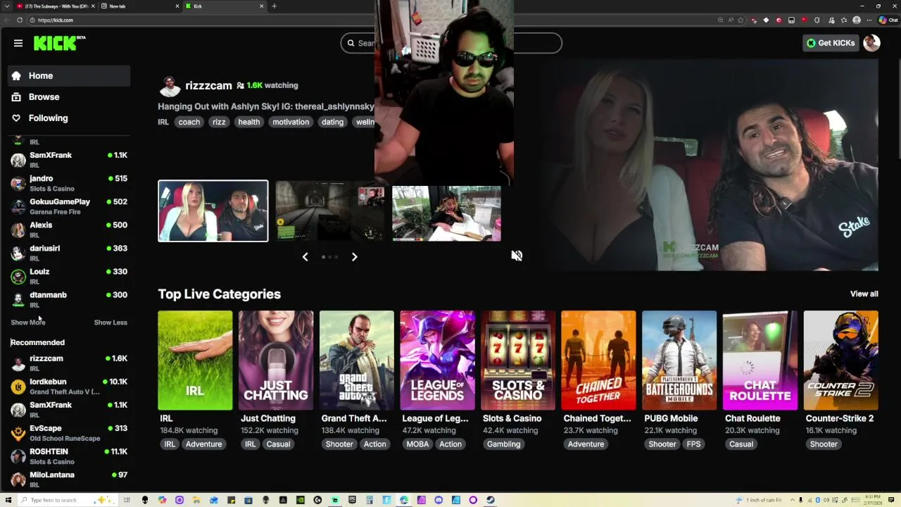Click the rizzzcam avatar in featured header

(x=170, y=86)
